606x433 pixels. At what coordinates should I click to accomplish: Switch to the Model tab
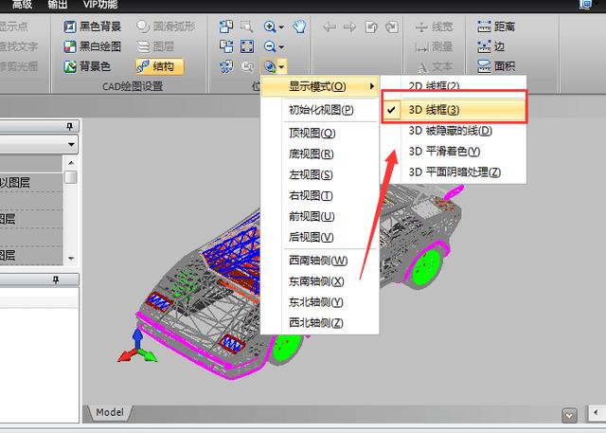(110, 412)
